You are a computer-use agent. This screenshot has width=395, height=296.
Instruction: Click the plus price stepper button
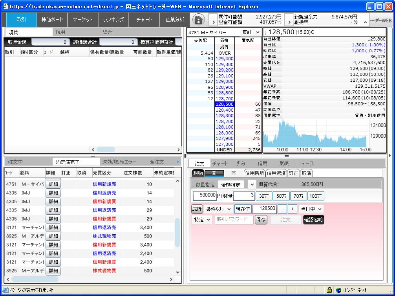[x=292, y=209]
